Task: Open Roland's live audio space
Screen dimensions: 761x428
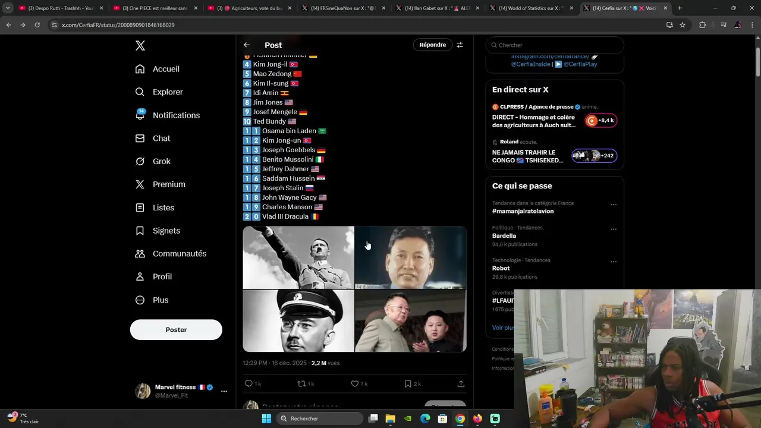Action: (555, 152)
